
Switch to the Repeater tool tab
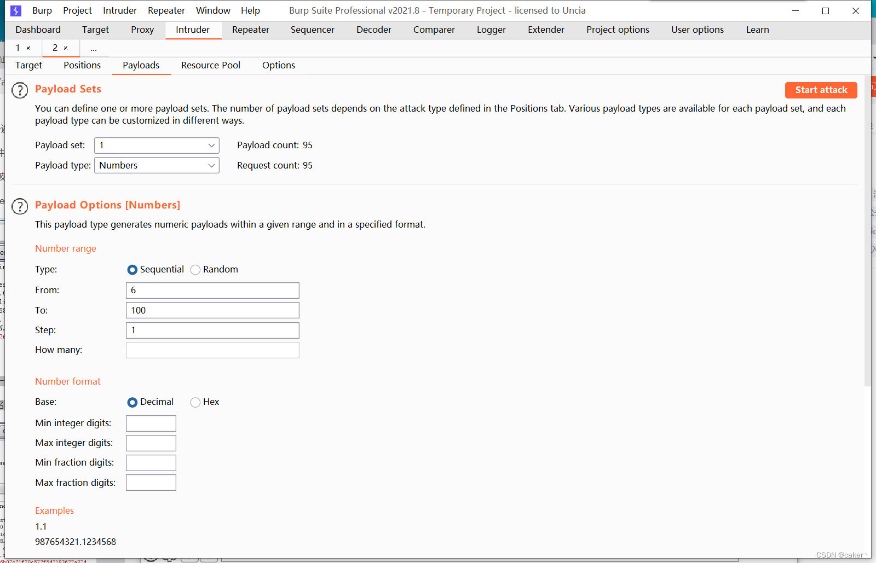click(x=251, y=30)
